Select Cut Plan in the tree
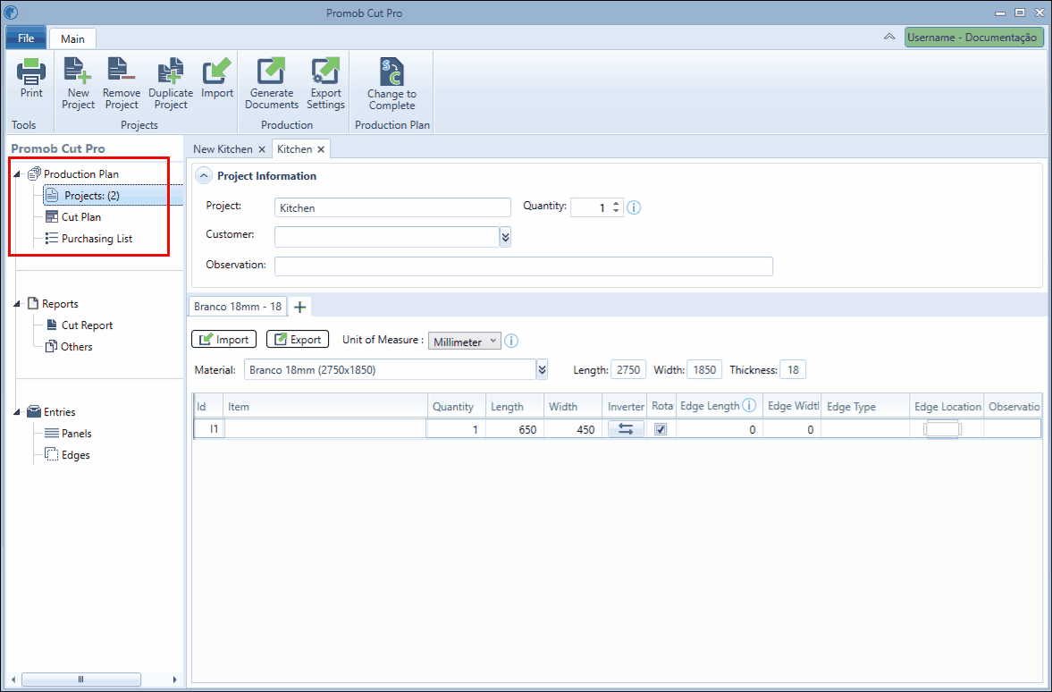This screenshot has width=1052, height=692. click(x=81, y=216)
